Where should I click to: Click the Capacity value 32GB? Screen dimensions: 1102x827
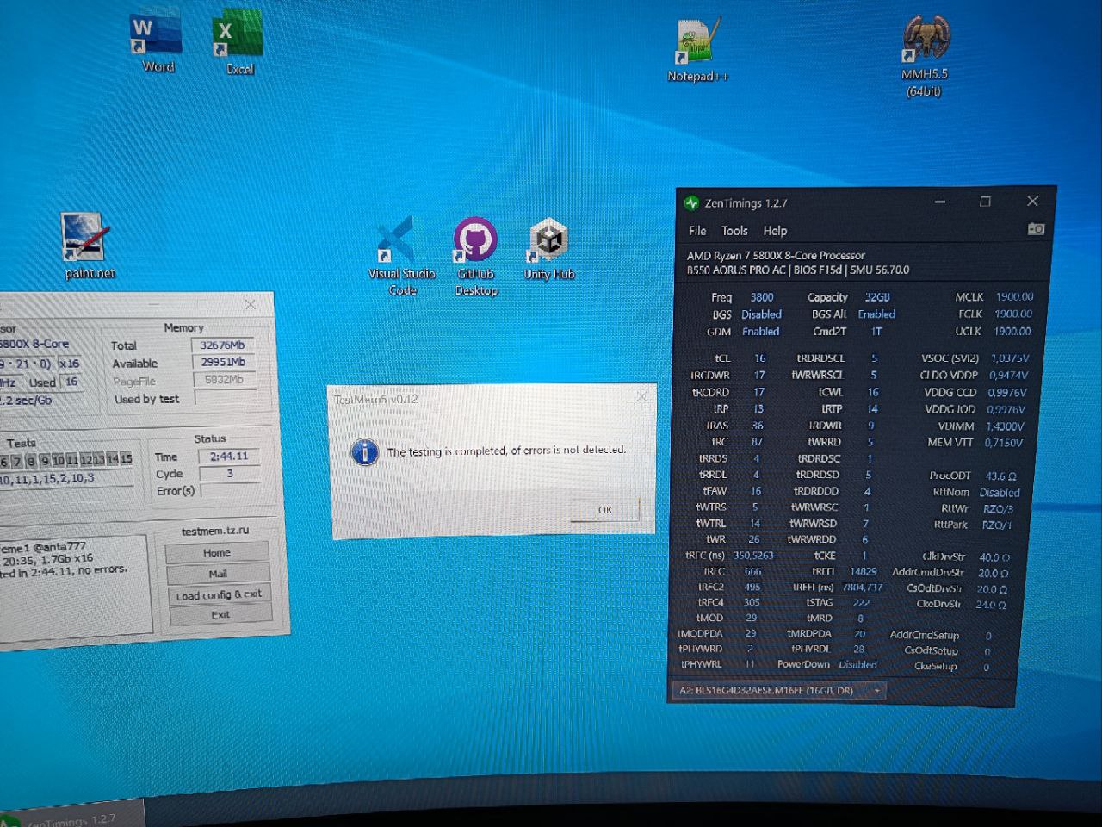876,297
